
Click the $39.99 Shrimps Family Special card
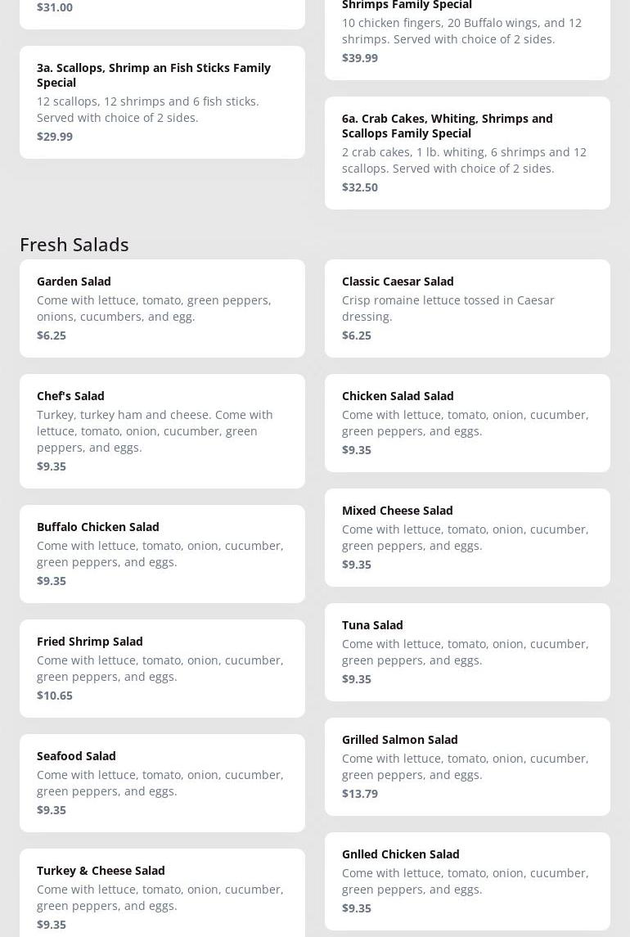click(467, 37)
